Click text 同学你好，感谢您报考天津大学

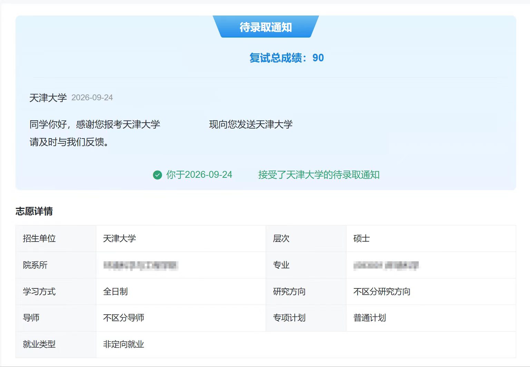click(x=95, y=124)
